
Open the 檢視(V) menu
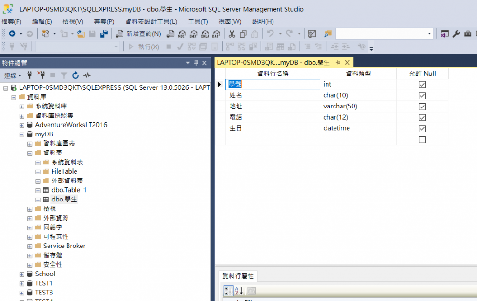click(73, 21)
